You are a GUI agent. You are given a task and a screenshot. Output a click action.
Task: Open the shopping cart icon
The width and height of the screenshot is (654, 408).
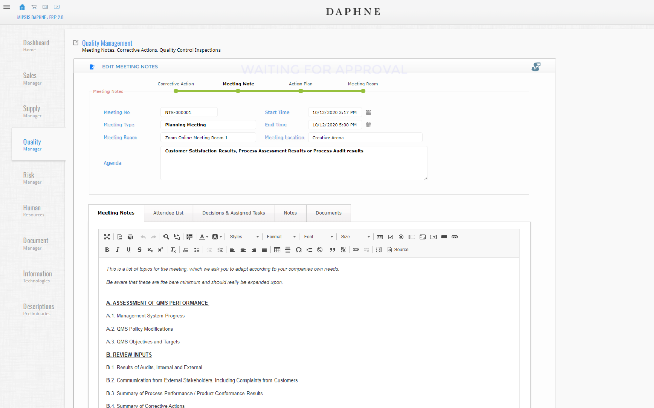pyautogui.click(x=34, y=7)
